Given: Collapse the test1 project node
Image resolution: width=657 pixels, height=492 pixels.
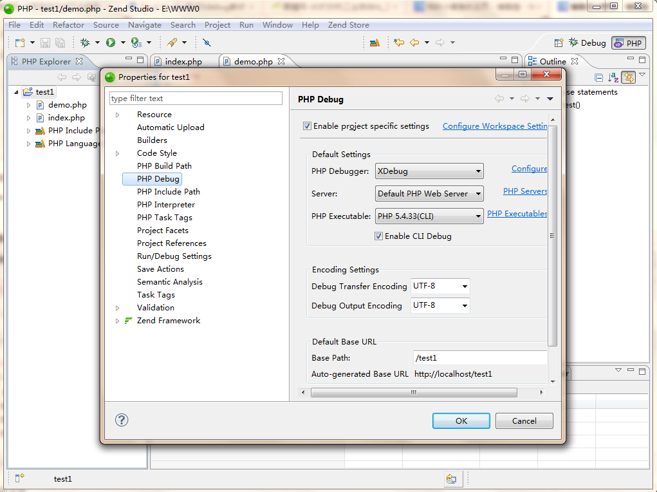Looking at the screenshot, I should click(x=16, y=92).
